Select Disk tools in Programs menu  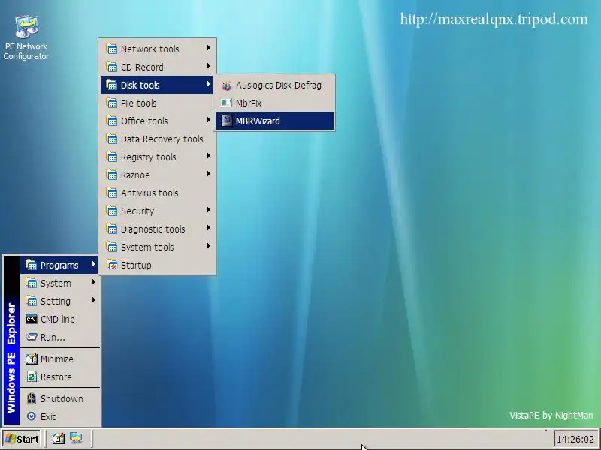point(157,85)
